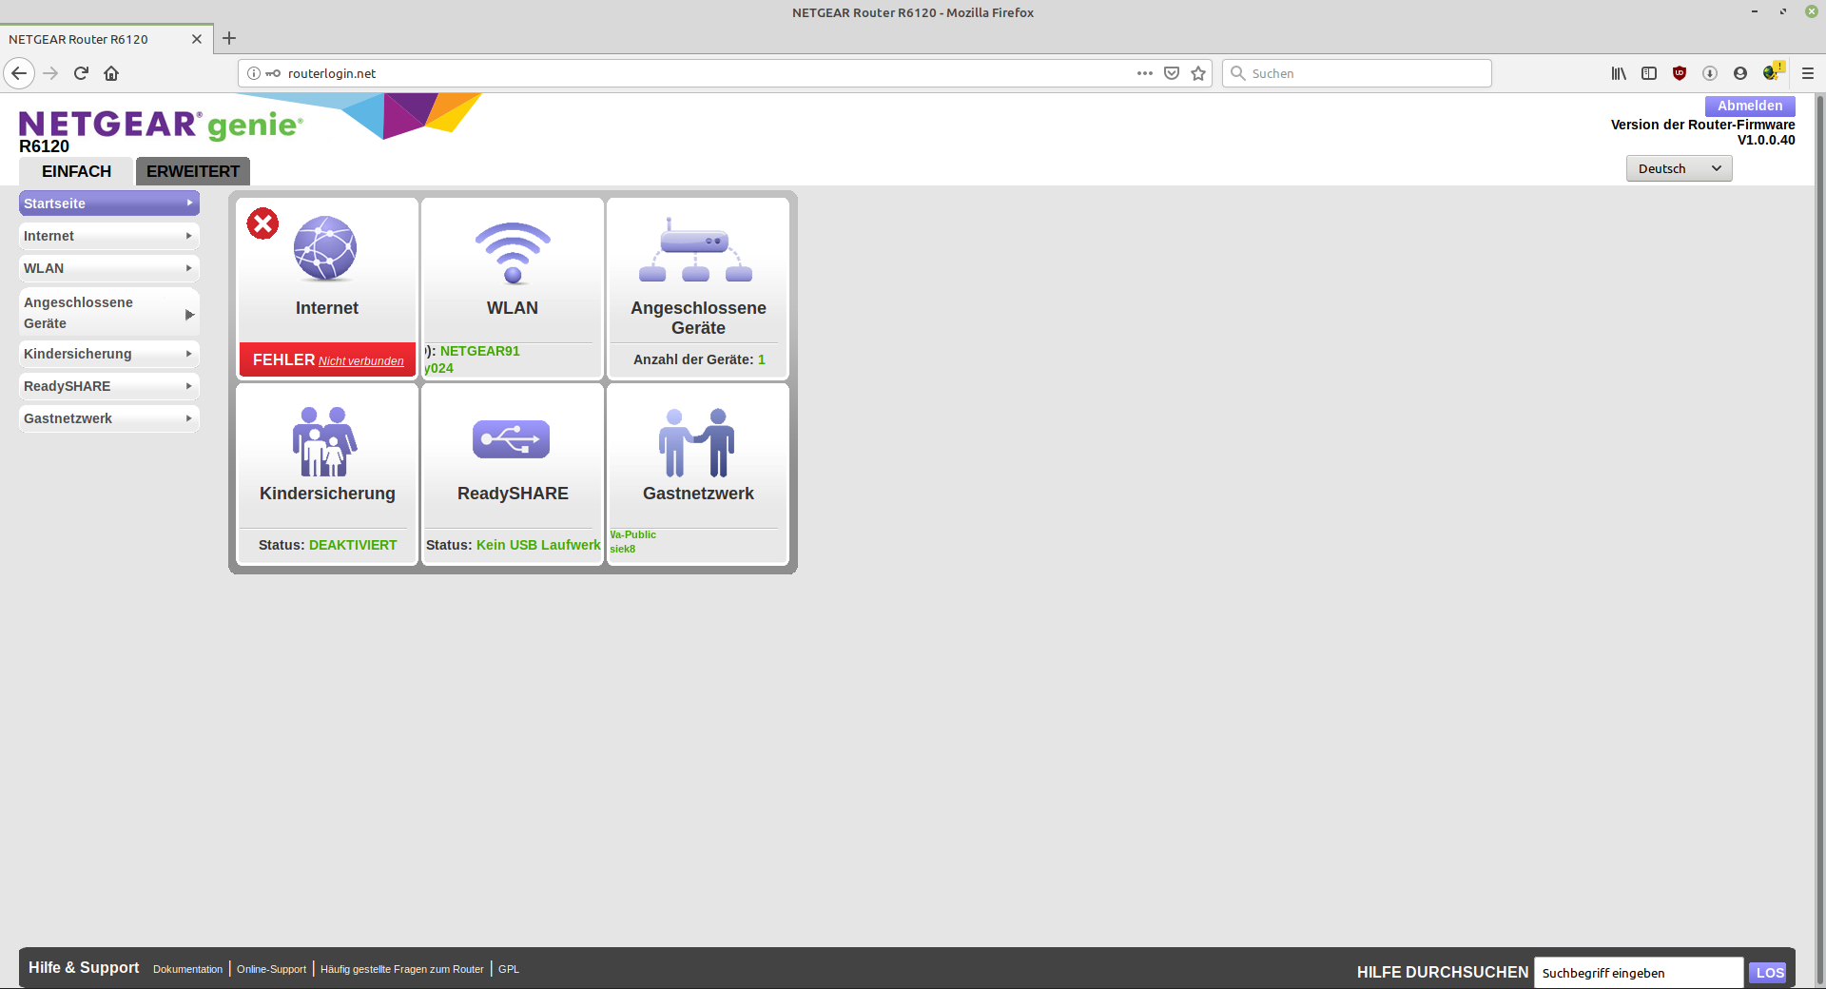Image resolution: width=1826 pixels, height=989 pixels.
Task: Select the EINFACH tab
Action: pyautogui.click(x=76, y=171)
